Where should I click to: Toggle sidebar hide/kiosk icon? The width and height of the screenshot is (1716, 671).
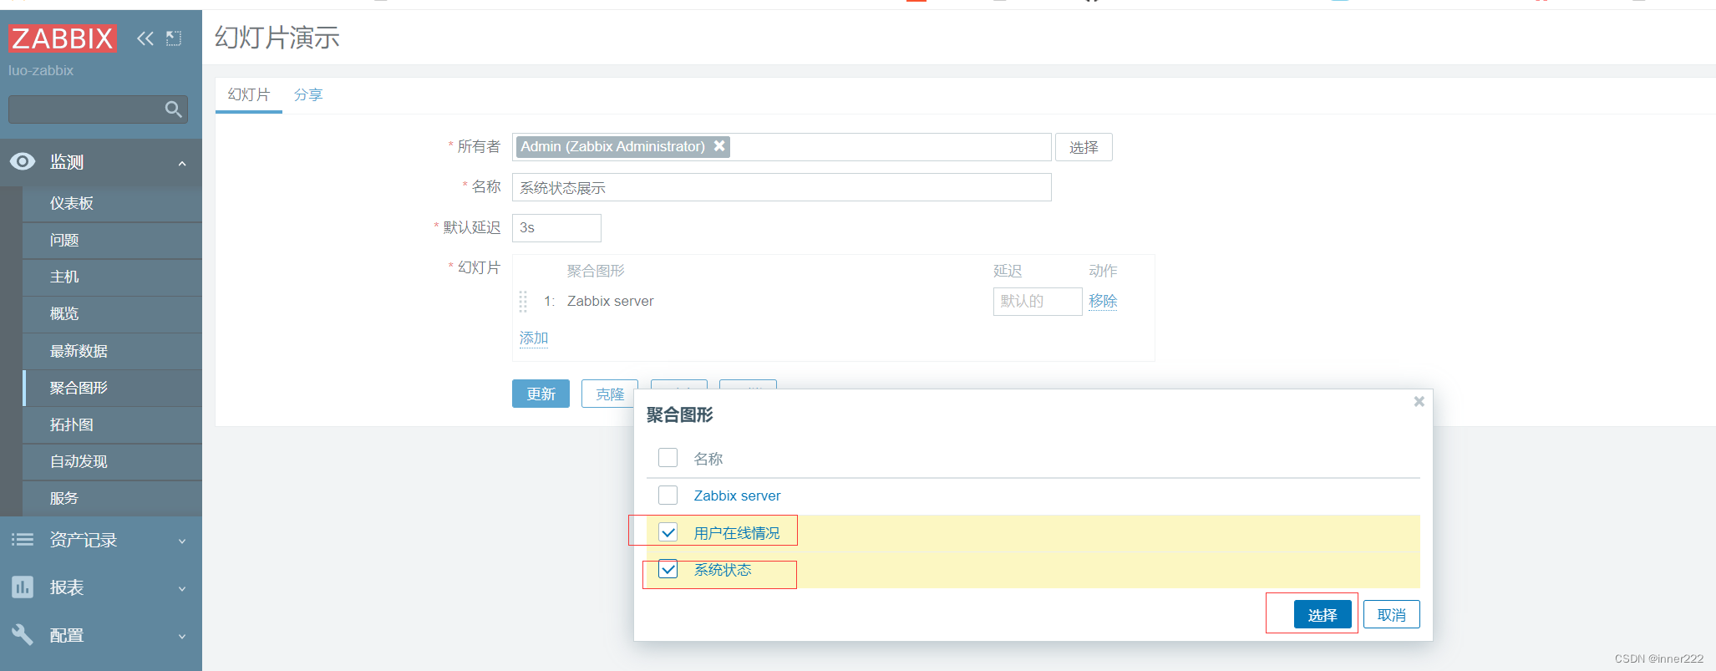174,38
